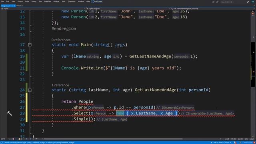Click '#endregion' on line 15
The height and width of the screenshot is (144, 256).
[64, 28]
